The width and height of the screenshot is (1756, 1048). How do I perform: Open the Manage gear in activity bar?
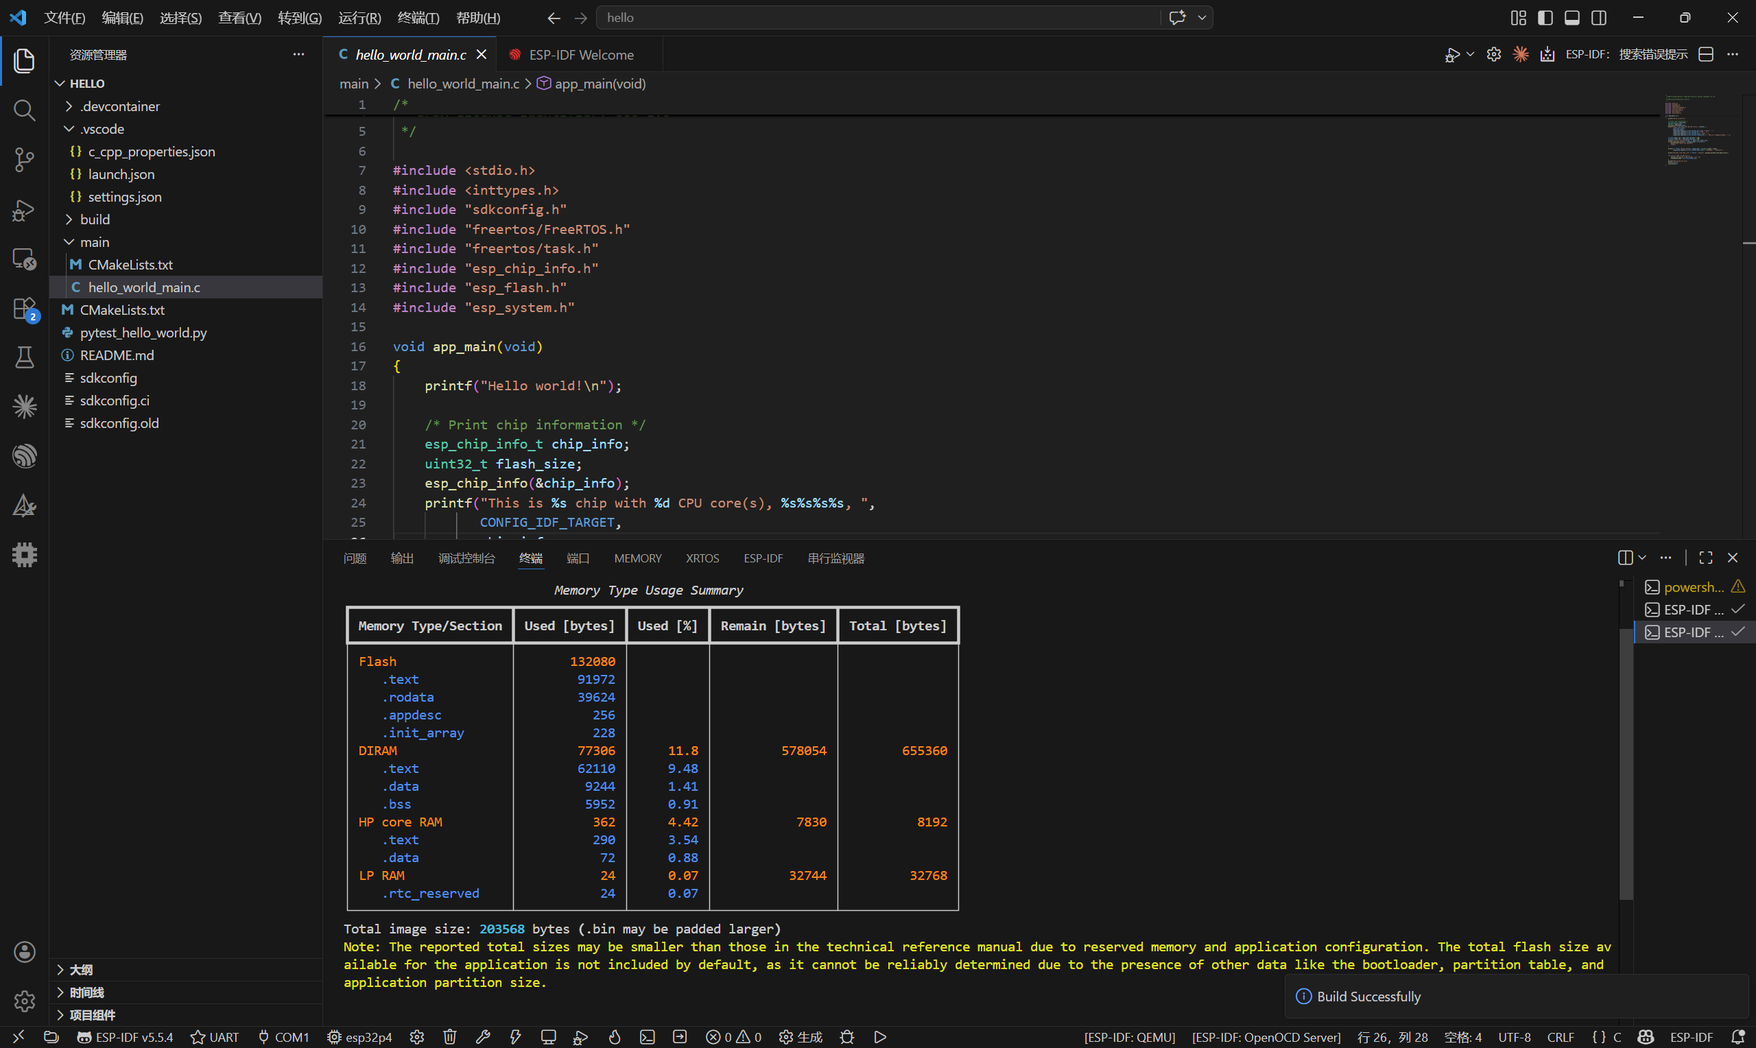(24, 1001)
